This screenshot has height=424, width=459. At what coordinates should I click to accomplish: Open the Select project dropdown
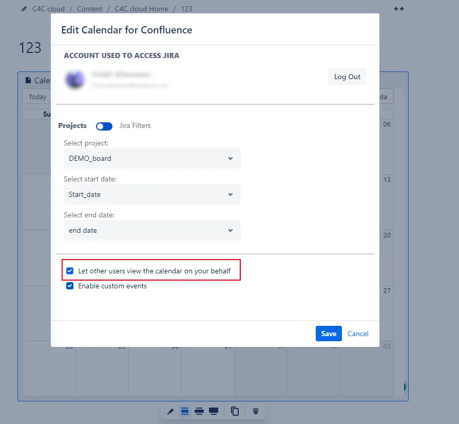coord(152,158)
